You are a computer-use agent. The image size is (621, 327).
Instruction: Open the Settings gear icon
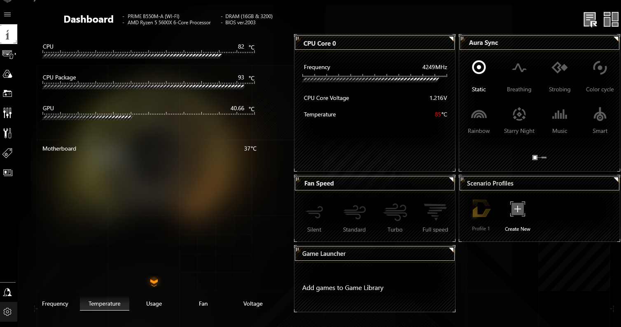coord(7,312)
